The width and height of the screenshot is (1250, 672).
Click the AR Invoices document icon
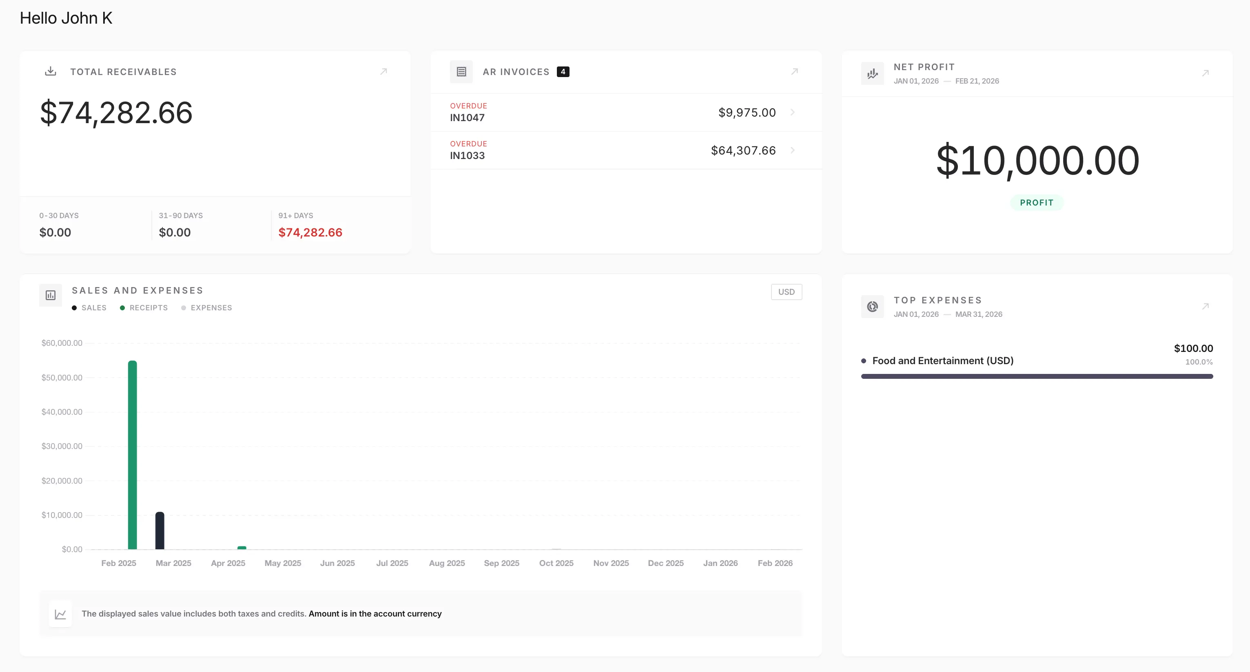tap(461, 71)
